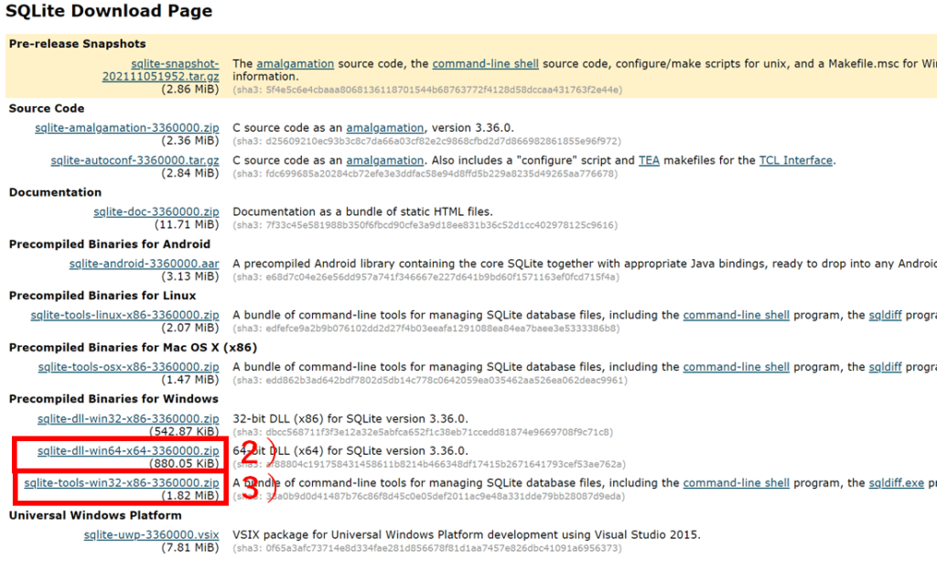Click the '(880.05 KiB)' file size
The width and height of the screenshot is (937, 561).
pyautogui.click(x=184, y=464)
